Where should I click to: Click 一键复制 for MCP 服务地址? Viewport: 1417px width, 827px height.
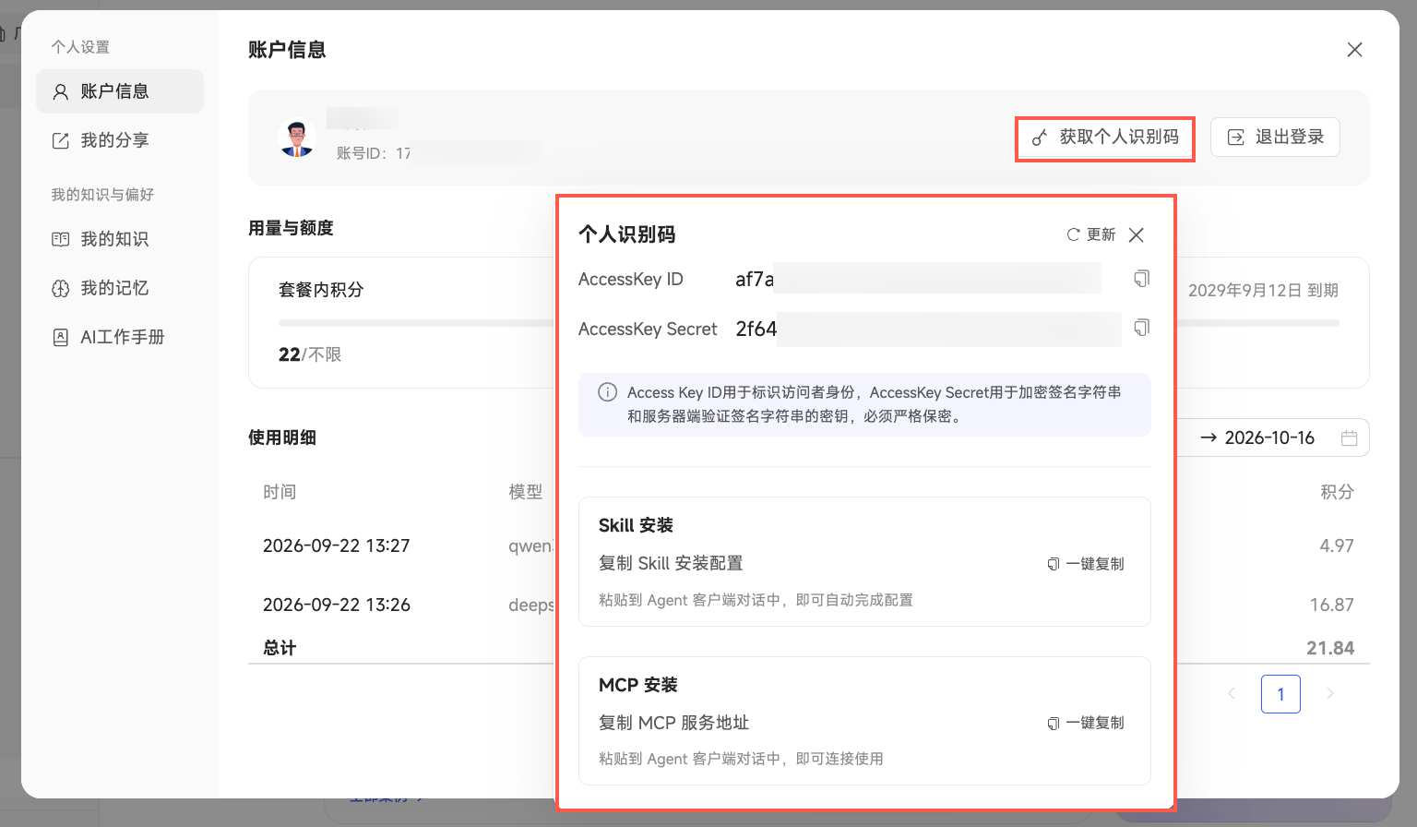click(x=1086, y=723)
